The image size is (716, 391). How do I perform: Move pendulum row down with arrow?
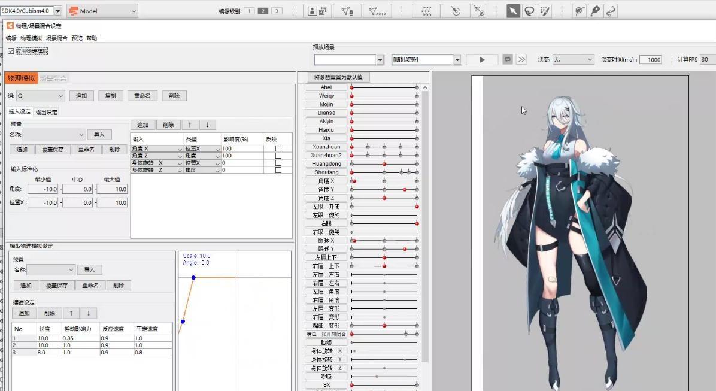point(89,313)
